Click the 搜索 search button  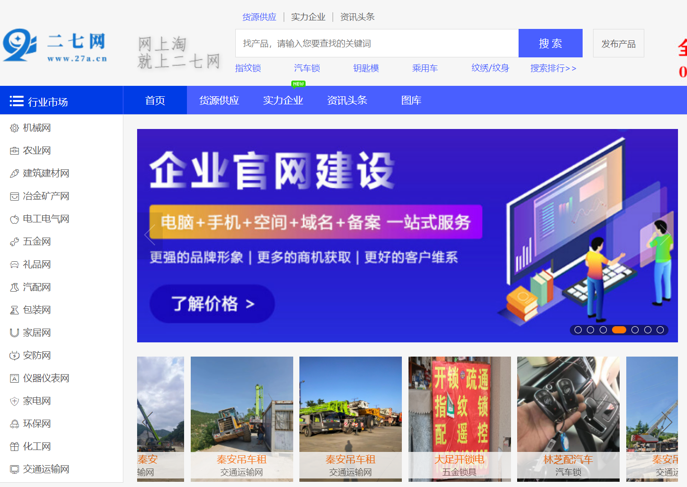pos(550,43)
